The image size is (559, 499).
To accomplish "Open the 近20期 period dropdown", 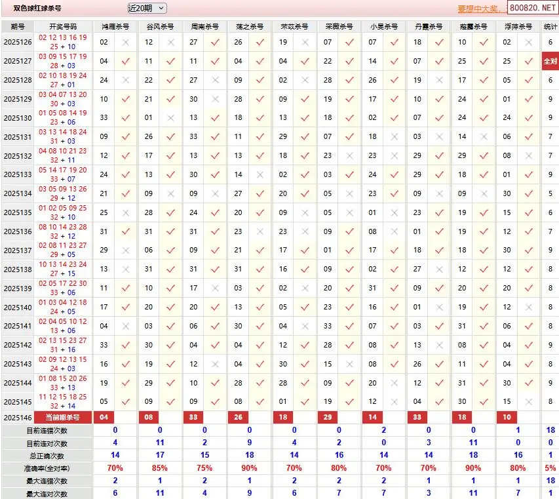I will coord(147,8).
